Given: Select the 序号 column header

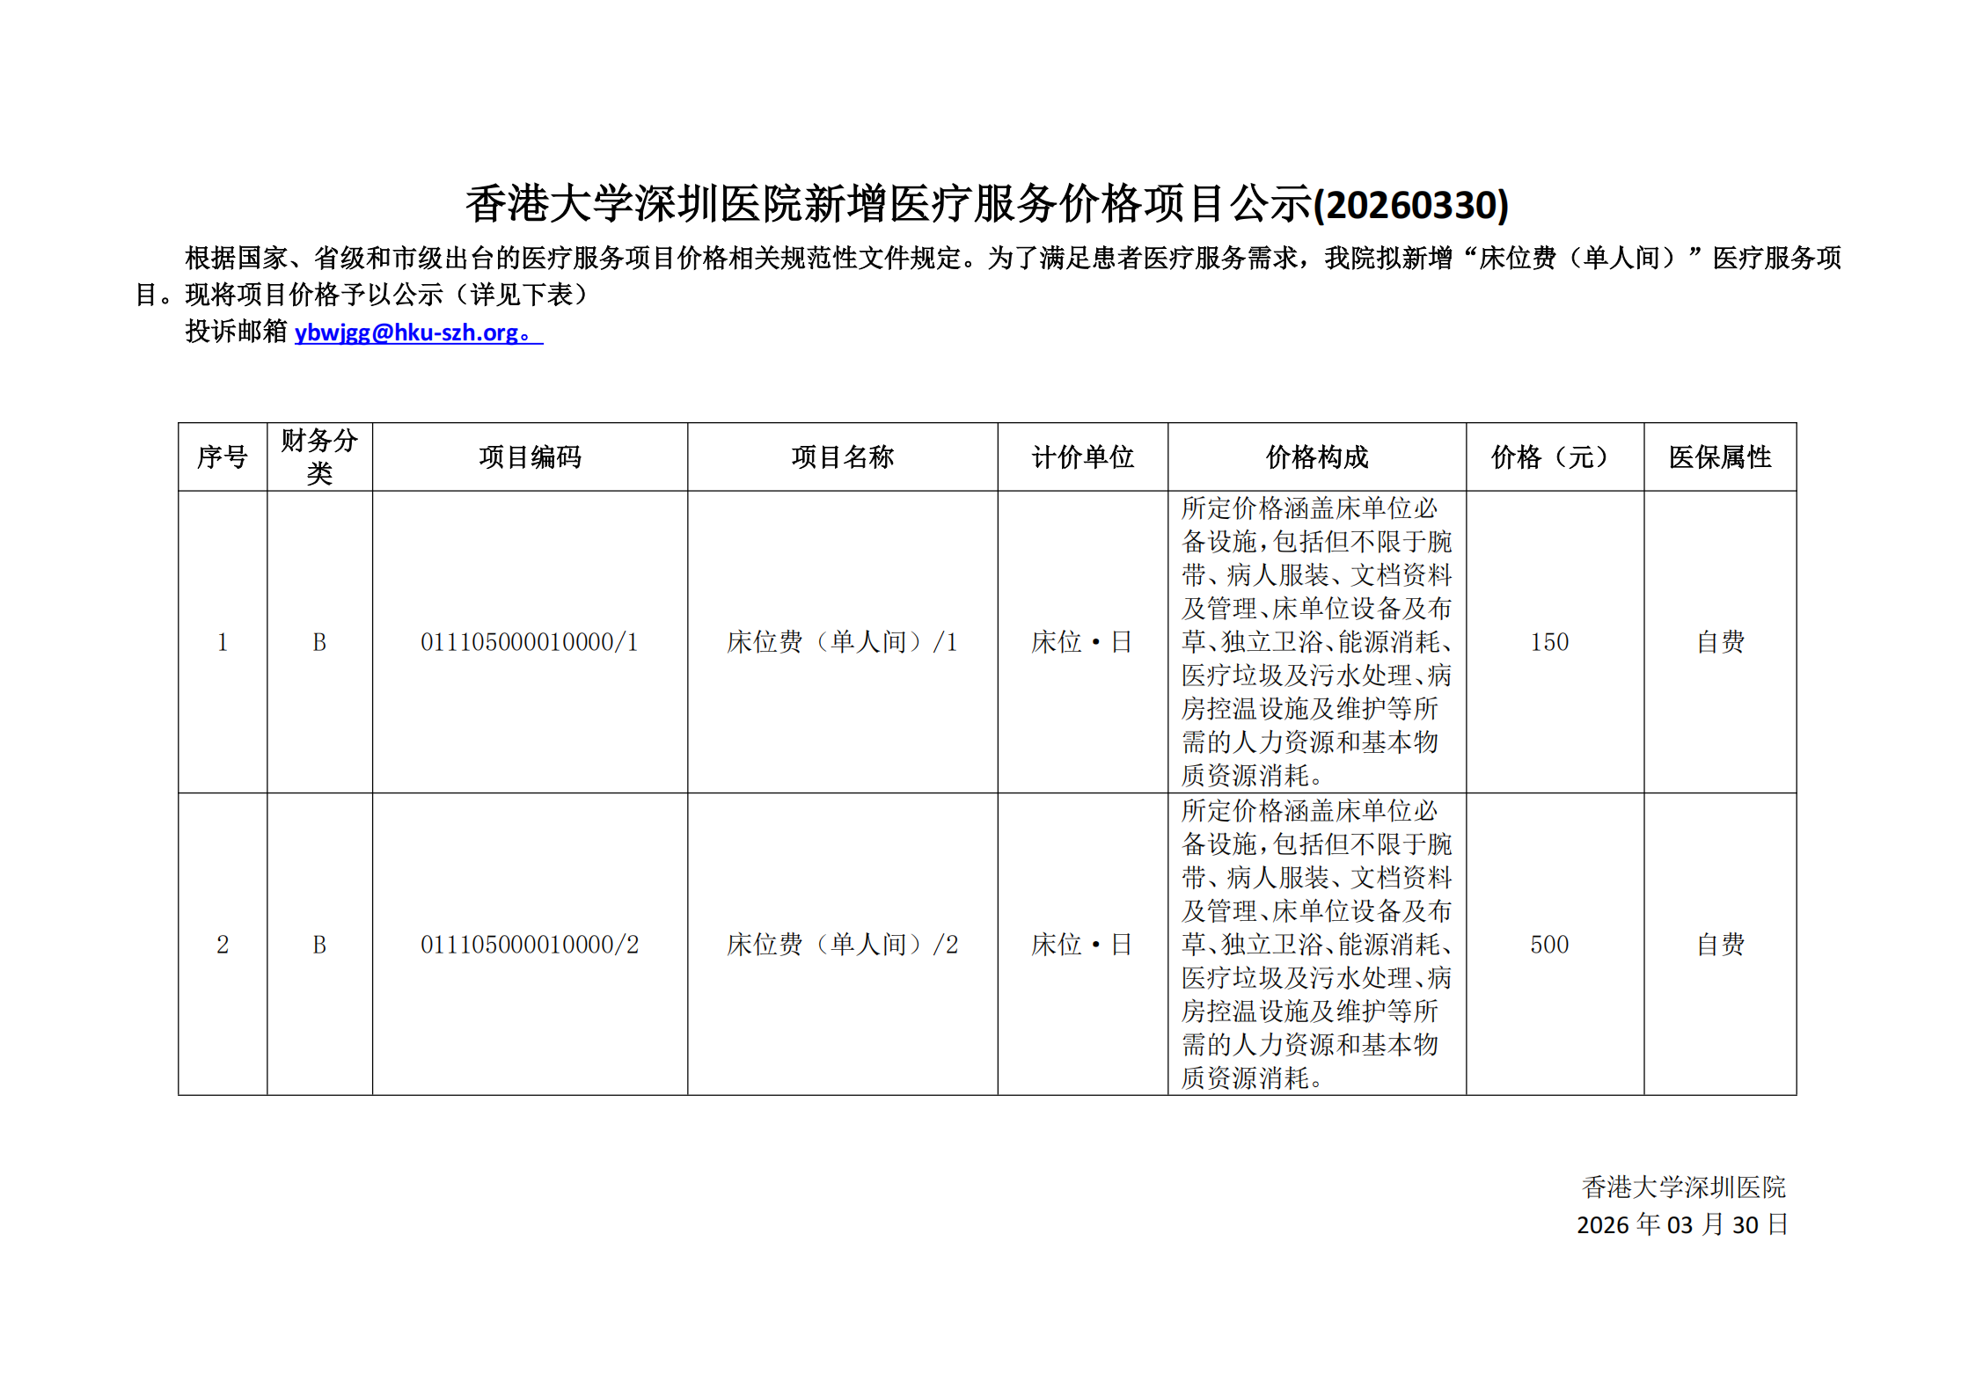Looking at the screenshot, I should [x=223, y=457].
